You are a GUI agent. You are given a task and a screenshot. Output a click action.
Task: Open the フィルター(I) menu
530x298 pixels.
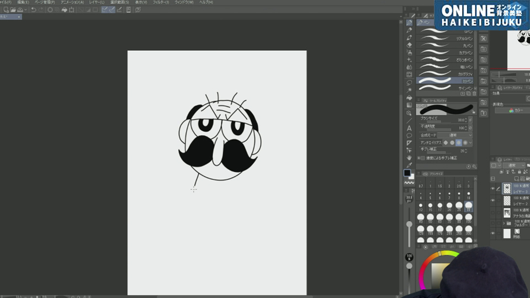(161, 2)
